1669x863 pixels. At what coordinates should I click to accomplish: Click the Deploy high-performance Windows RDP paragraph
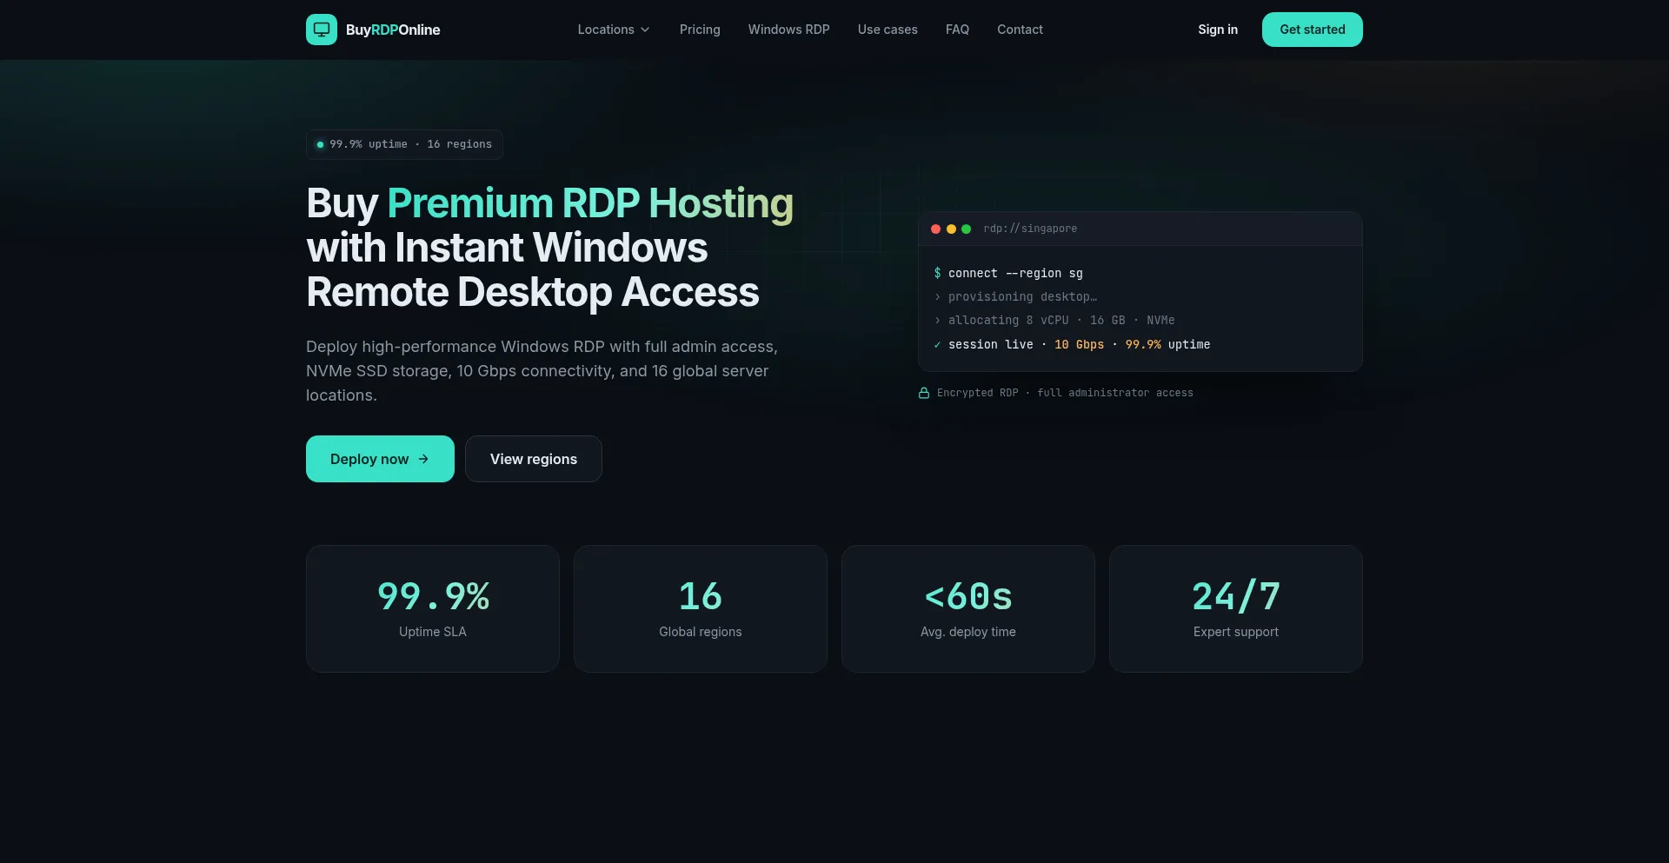542,371
